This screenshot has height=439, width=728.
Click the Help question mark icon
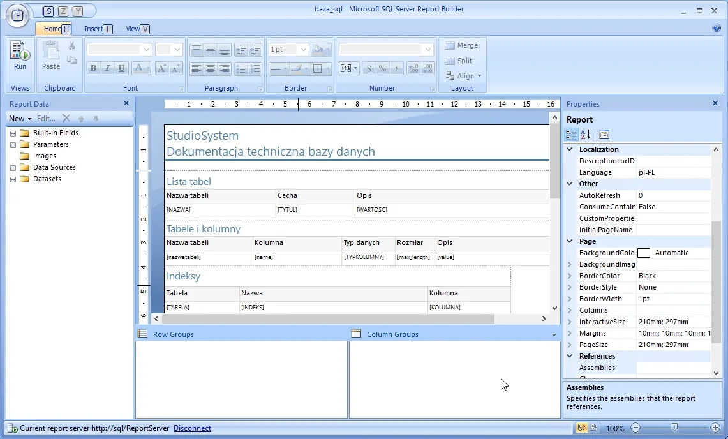point(717,28)
